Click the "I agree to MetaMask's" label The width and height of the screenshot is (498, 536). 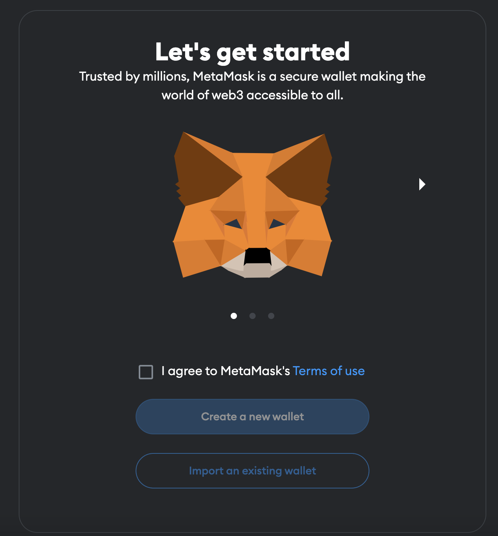coord(226,371)
